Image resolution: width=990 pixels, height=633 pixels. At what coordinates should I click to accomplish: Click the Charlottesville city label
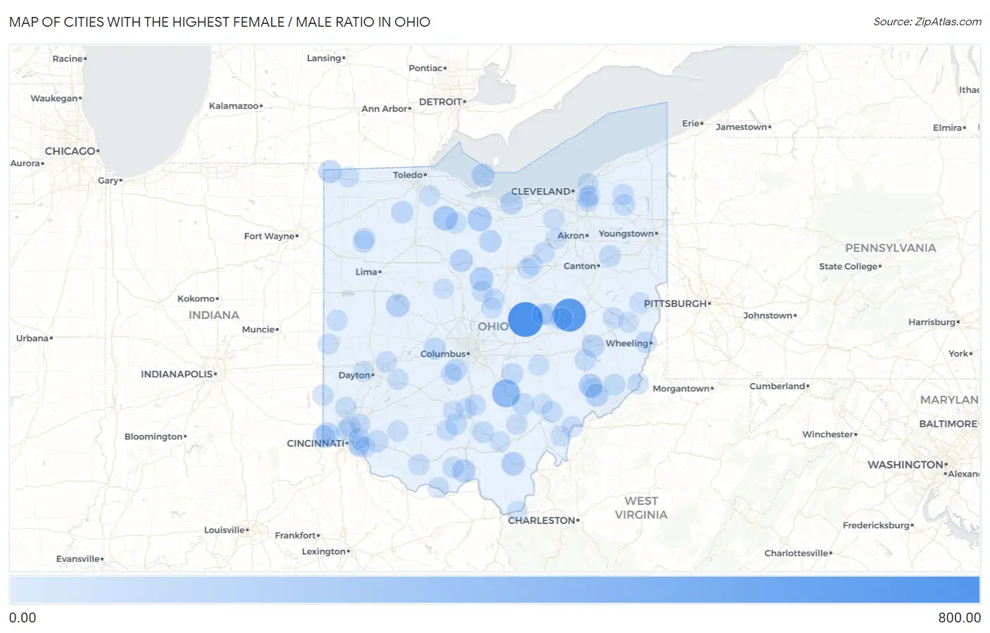tap(796, 553)
